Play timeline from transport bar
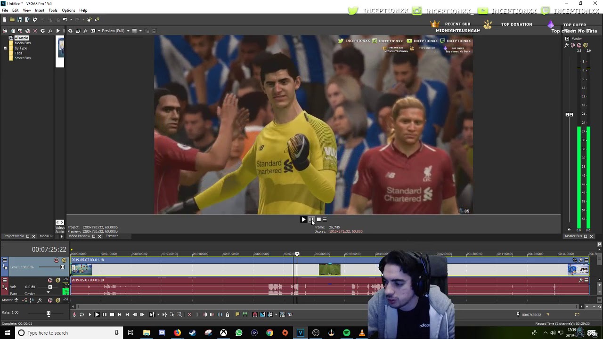This screenshot has height=339, width=603. click(x=97, y=315)
